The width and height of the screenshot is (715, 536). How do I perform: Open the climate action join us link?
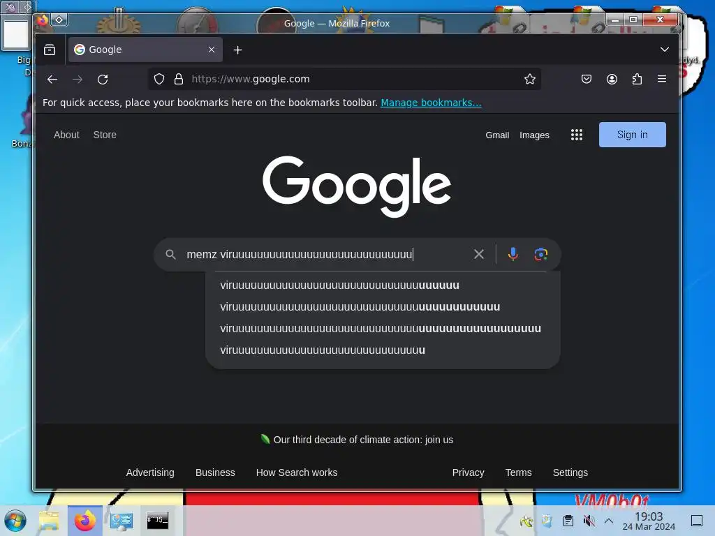pyautogui.click(x=363, y=440)
